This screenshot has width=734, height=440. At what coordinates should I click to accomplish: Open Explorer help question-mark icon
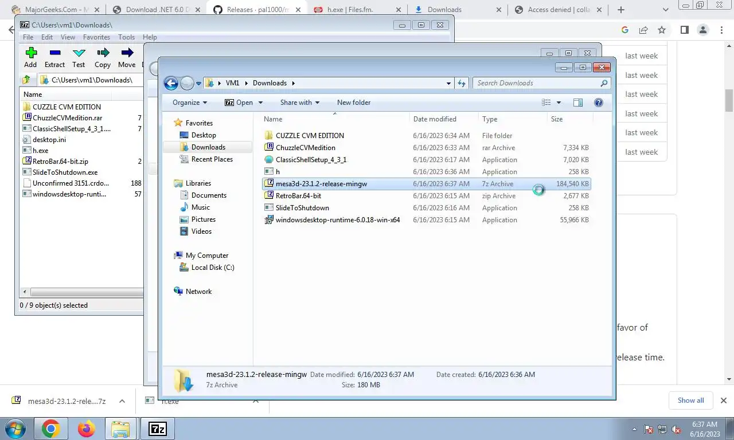click(x=599, y=103)
